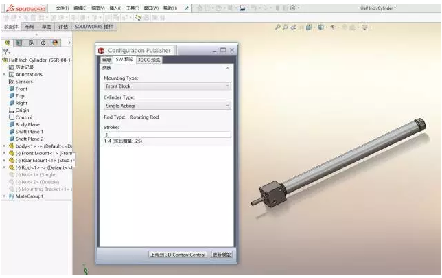Image resolution: width=442 pixels, height=278 pixels.
Task: Open the Cylinder Type dropdown
Action: [167, 106]
